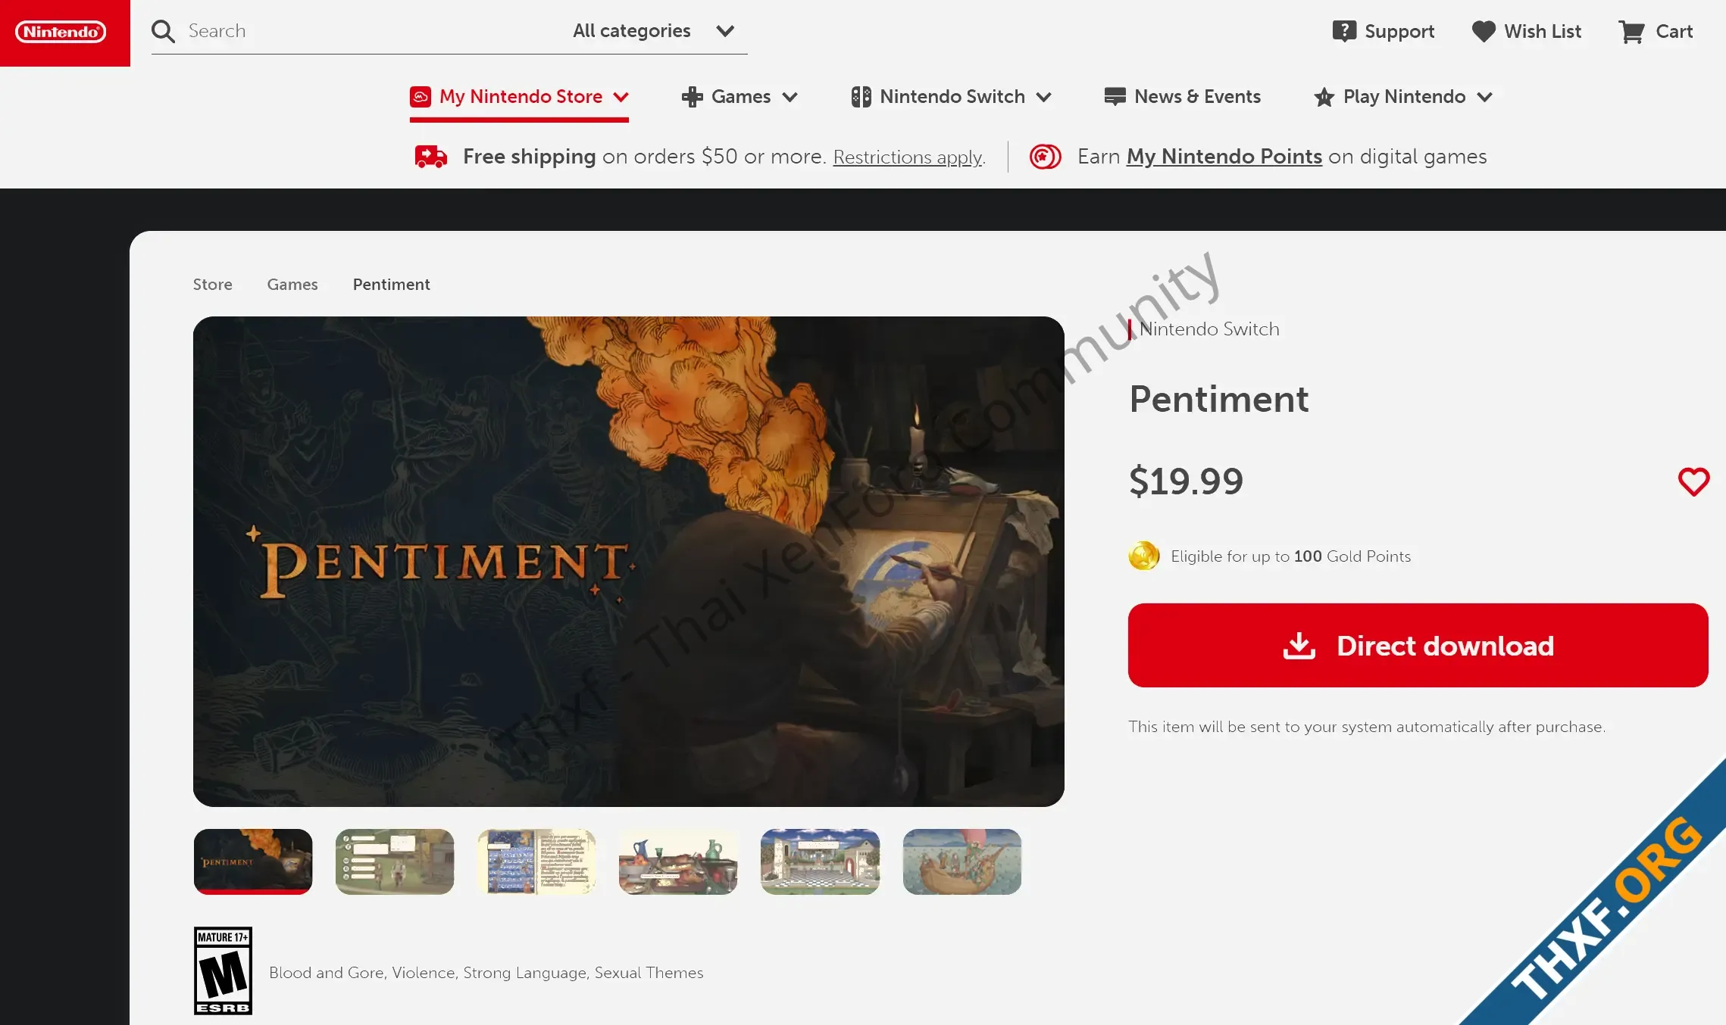
Task: Open the News & Events tab
Action: [x=1182, y=97]
